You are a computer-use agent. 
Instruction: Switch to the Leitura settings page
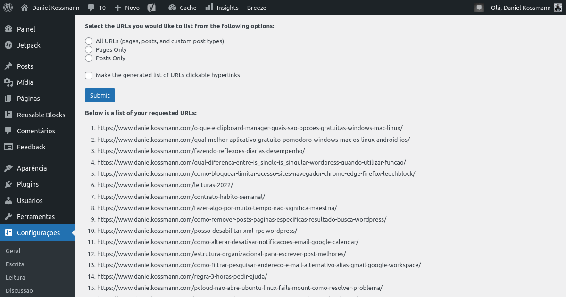click(x=15, y=277)
